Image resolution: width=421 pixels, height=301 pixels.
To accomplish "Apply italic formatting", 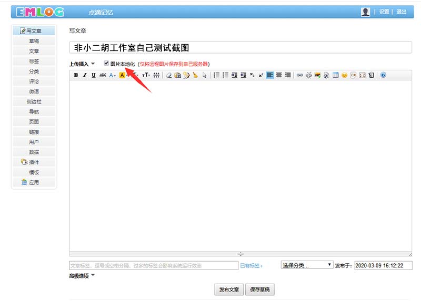I will pos(85,75).
